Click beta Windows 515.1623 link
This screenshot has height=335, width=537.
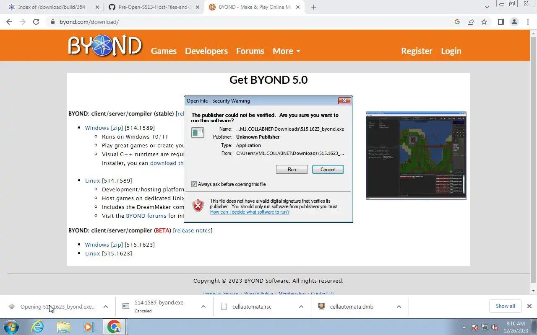(x=97, y=245)
